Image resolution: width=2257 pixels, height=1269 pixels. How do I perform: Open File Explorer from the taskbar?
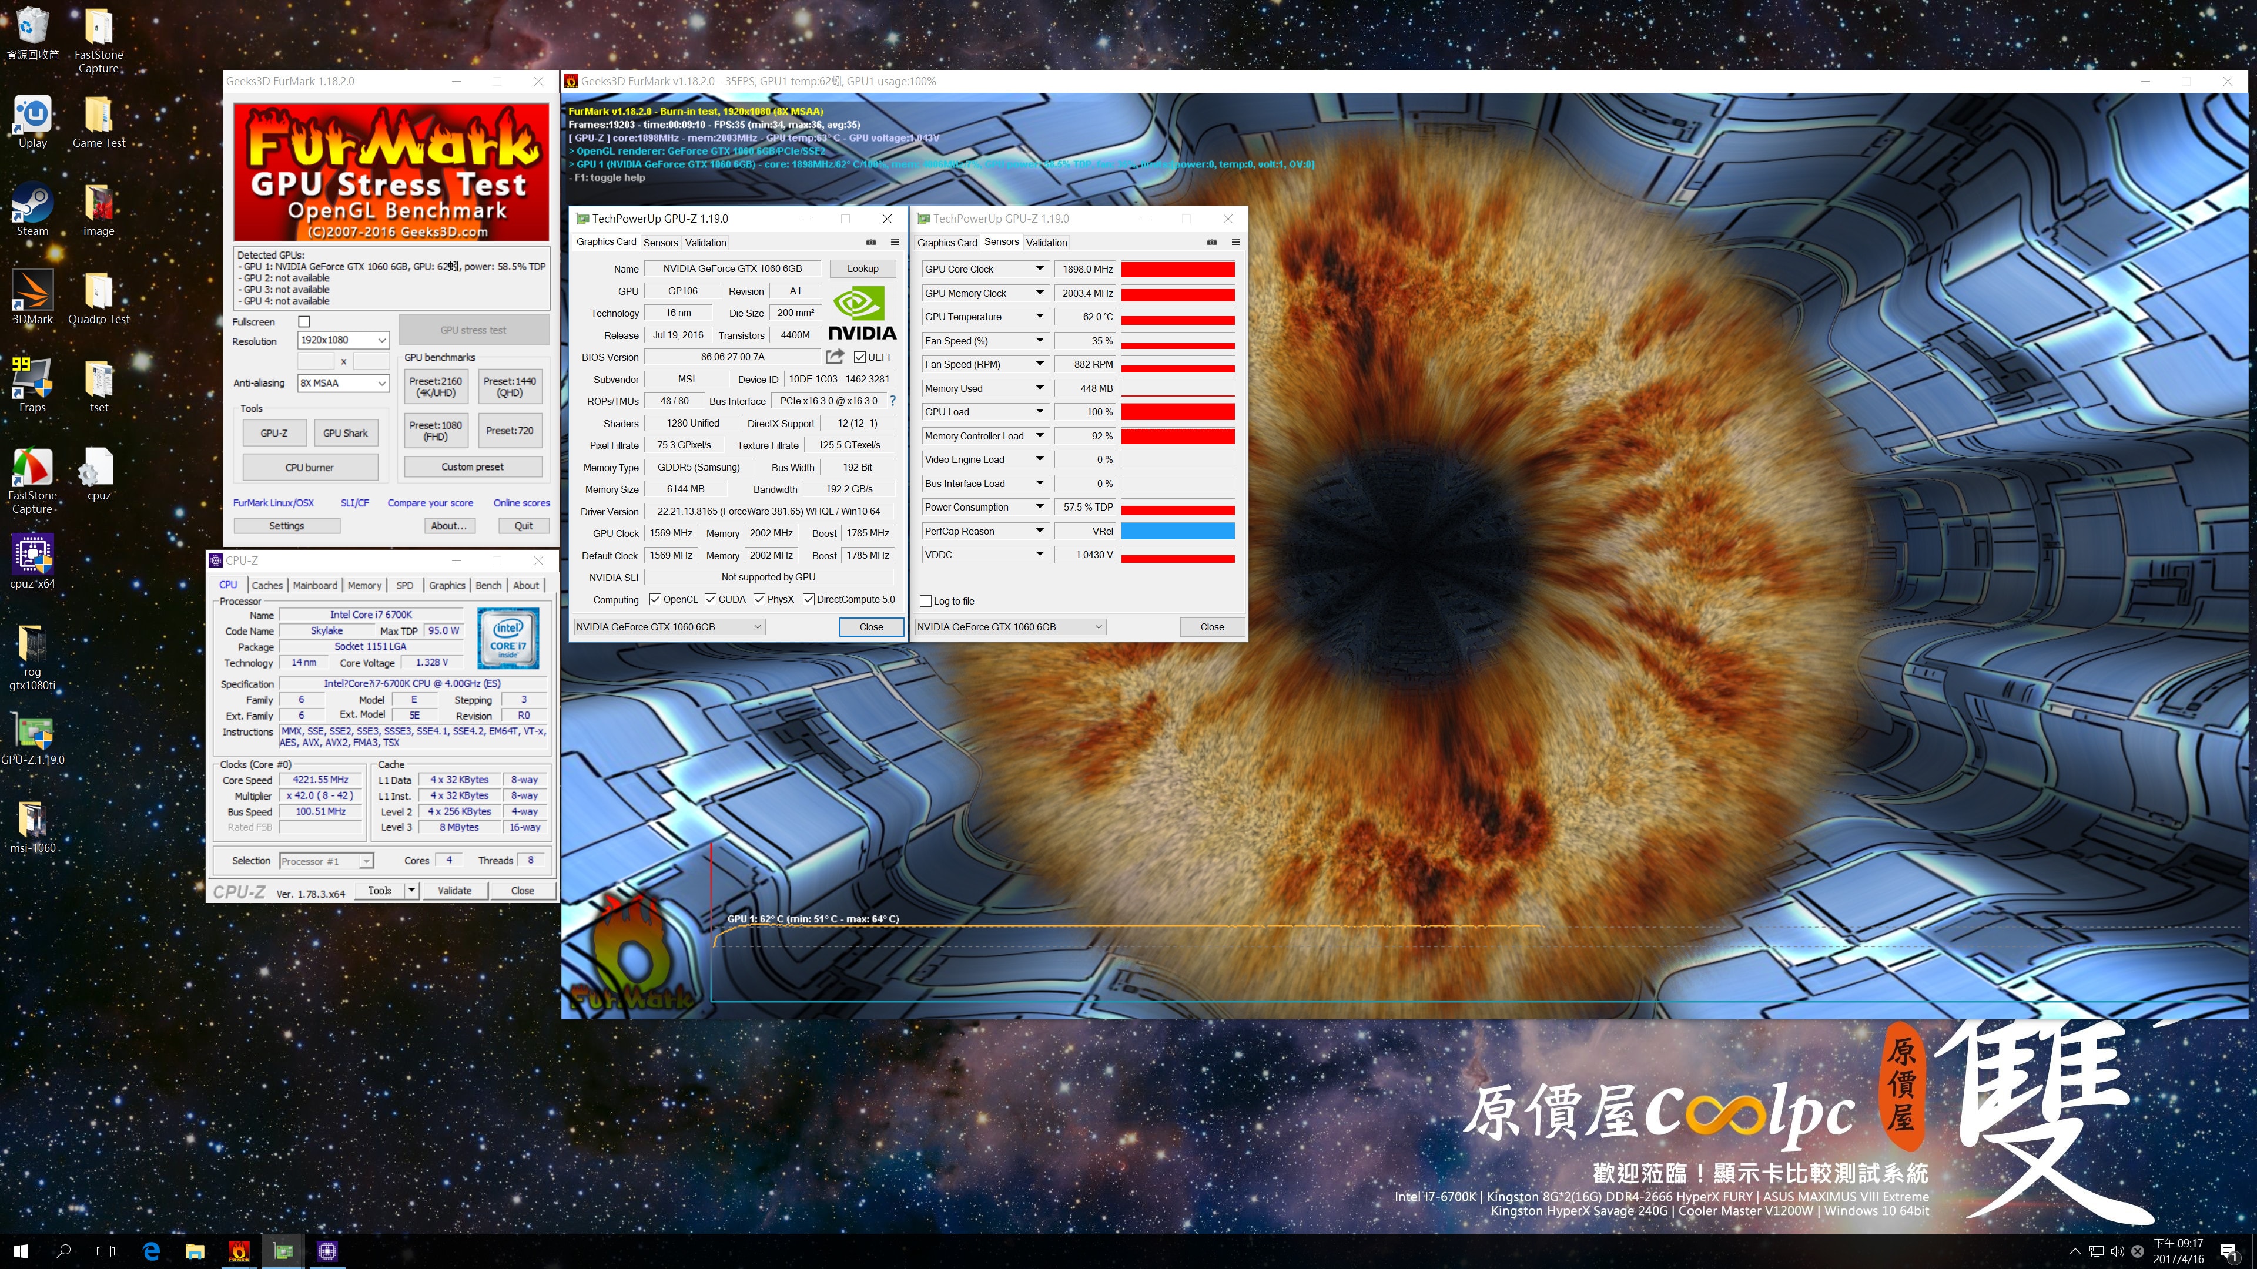click(x=195, y=1251)
